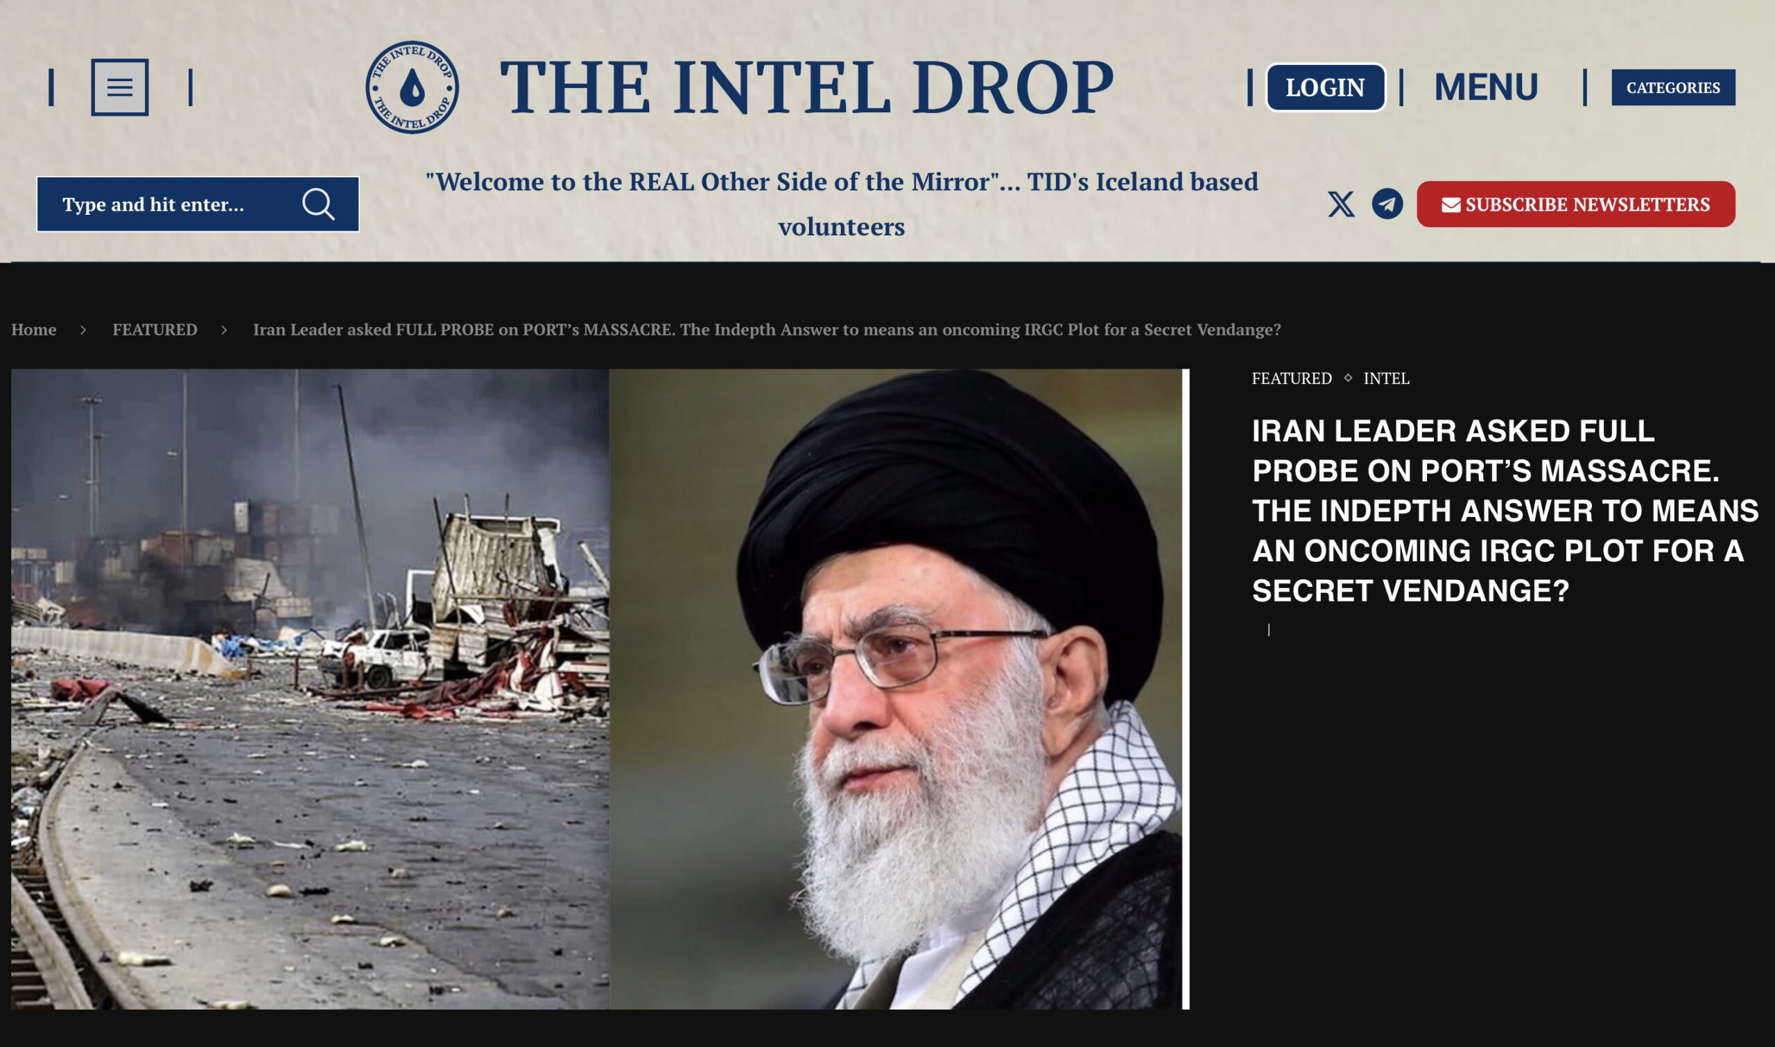Open the article featured image
Viewport: 1775px width, 1047px height.
(x=600, y=689)
